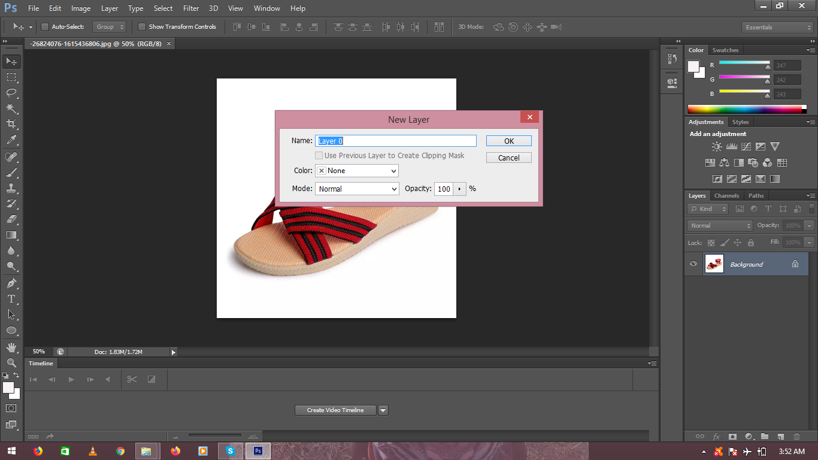818x460 pixels.
Task: Select the Ellipse shape tool
Action: point(11,330)
